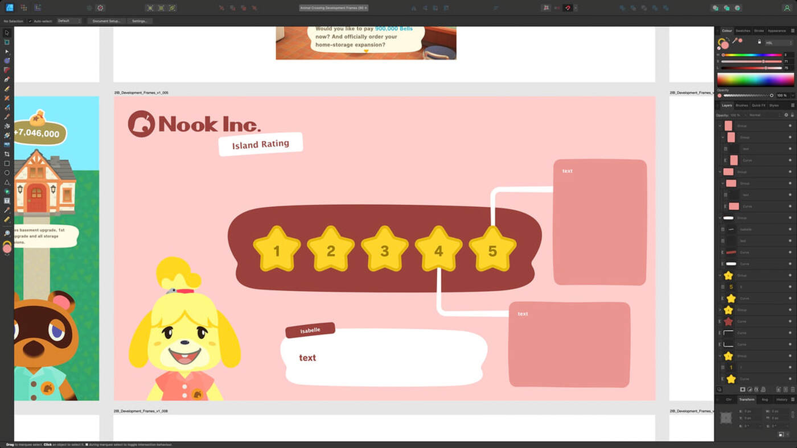Switch to the History tab
The height and width of the screenshot is (448, 797).
782,399
